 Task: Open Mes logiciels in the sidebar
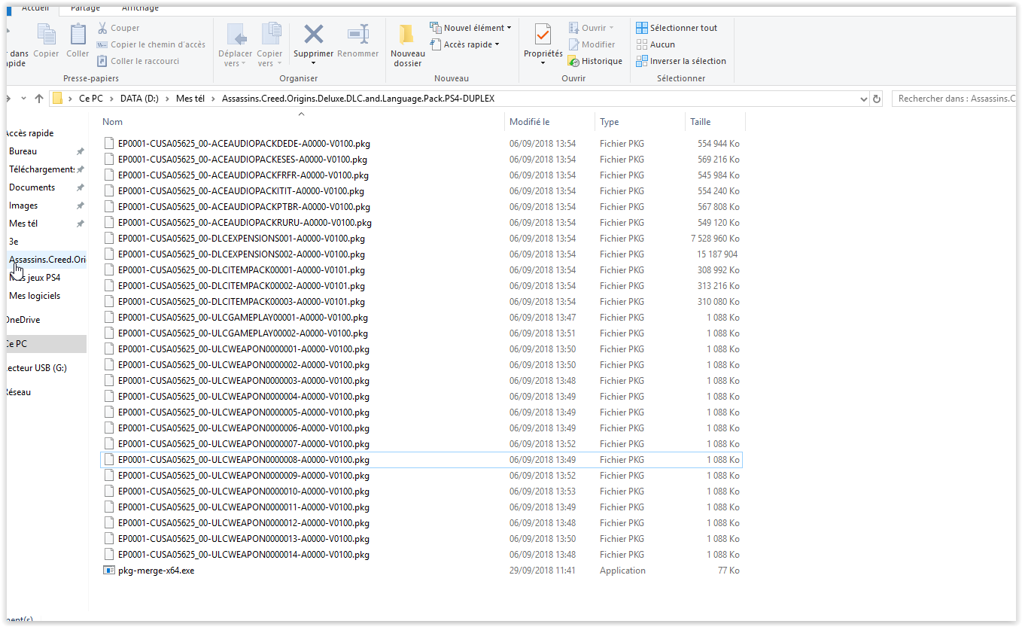coord(35,296)
